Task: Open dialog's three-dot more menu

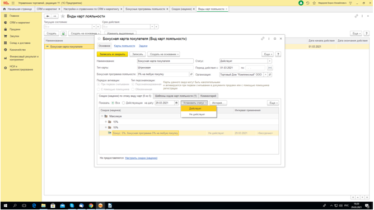Action: [x=269, y=39]
